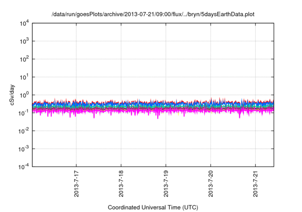Click the 2013-7-20 date label
This screenshot has height=212, width=302.
pos(211,184)
